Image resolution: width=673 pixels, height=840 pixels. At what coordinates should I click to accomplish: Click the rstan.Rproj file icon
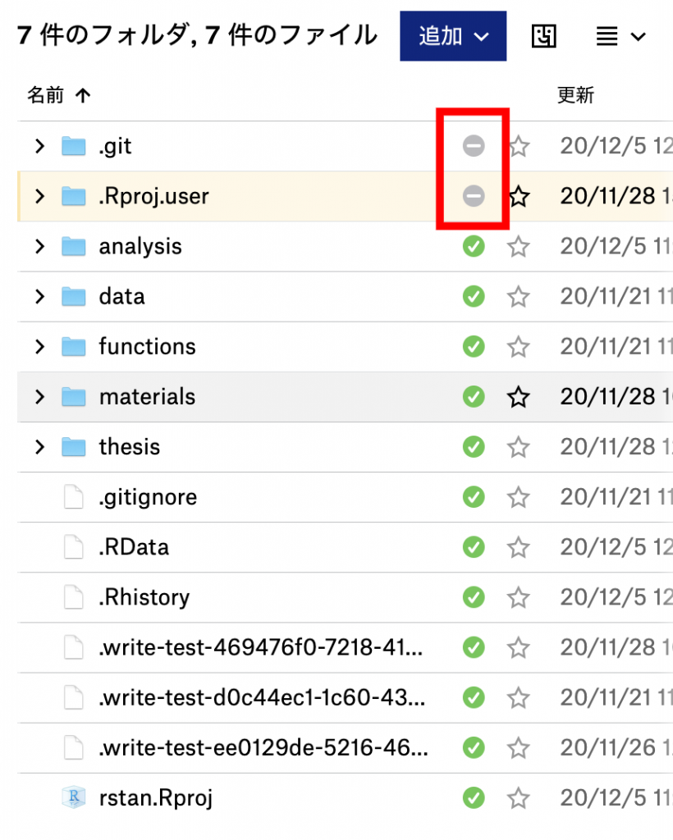point(74,797)
